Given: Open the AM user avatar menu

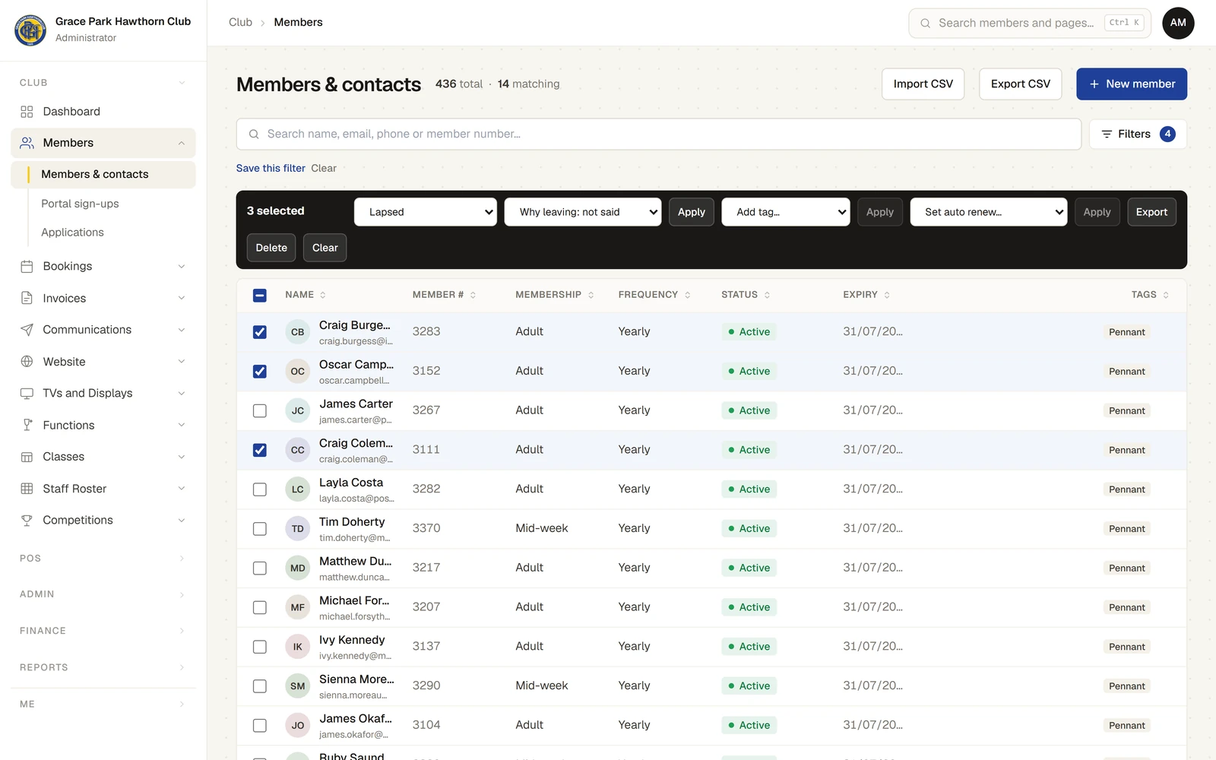Looking at the screenshot, I should coord(1178,23).
